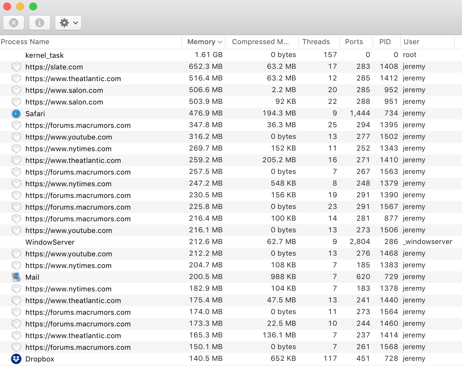Click shield icon of youtube row PID 1468
Screen dimensions: 462x366
click(16, 254)
